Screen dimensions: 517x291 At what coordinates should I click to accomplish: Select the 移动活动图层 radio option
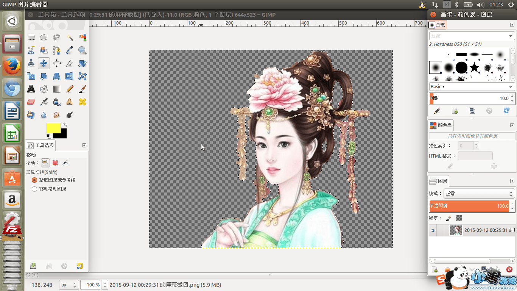[x=34, y=189]
